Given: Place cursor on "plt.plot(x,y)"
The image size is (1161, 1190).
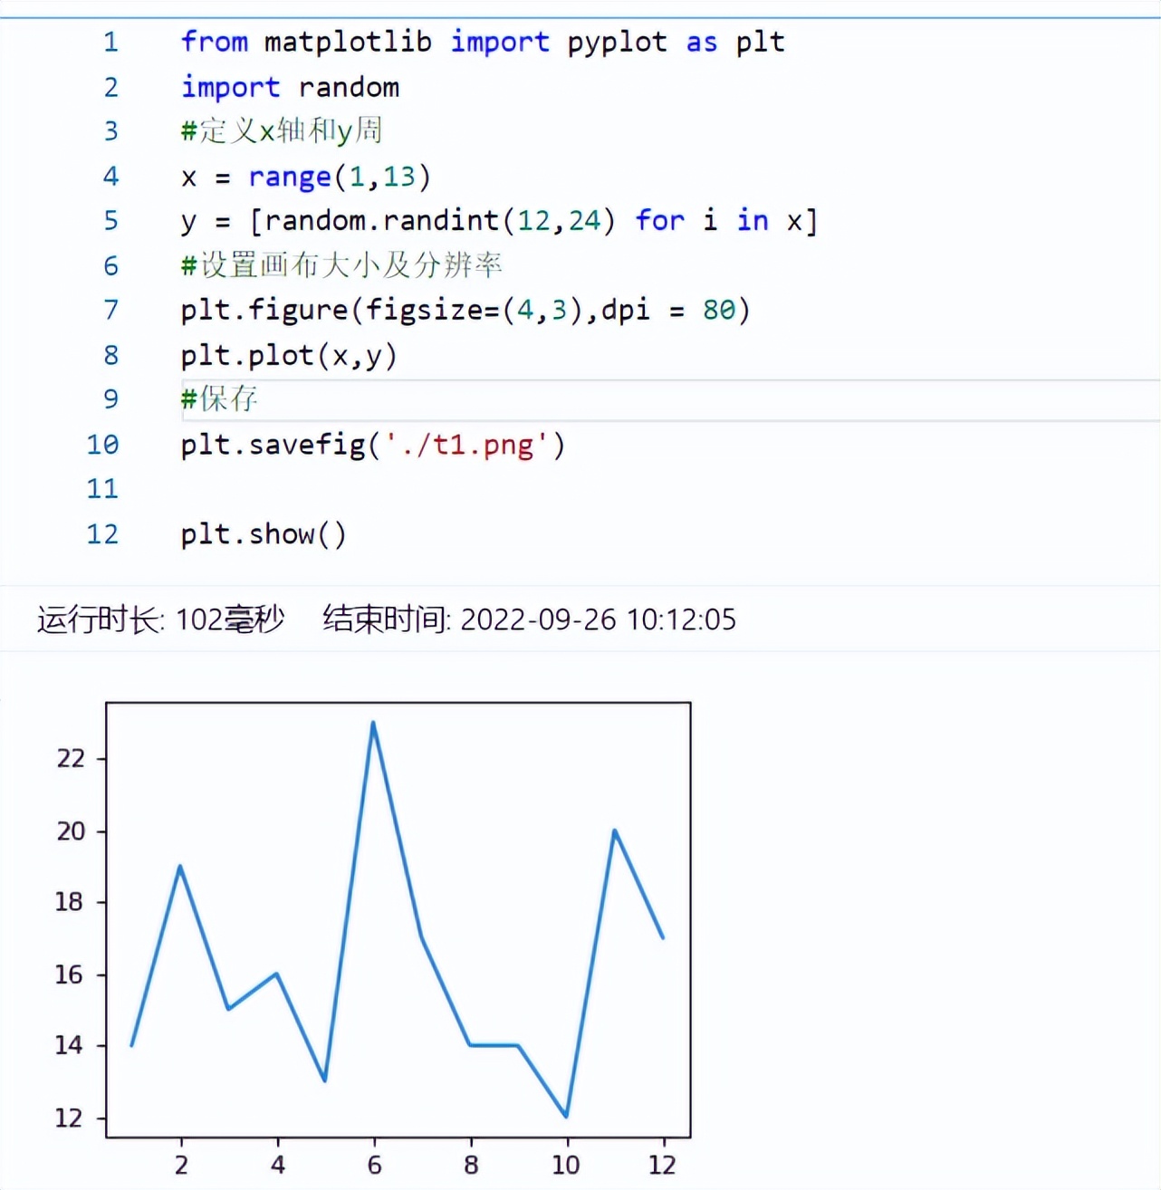Looking at the screenshot, I should tap(289, 355).
